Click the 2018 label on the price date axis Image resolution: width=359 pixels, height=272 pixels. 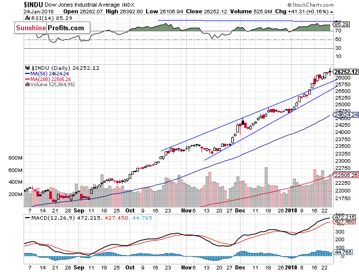[x=291, y=210]
